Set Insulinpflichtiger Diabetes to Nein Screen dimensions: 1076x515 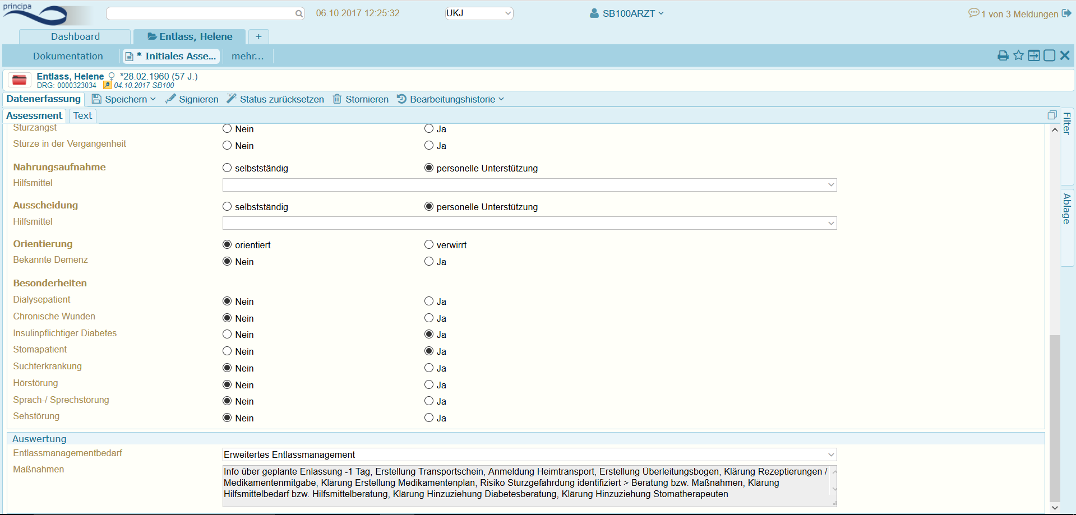(x=227, y=334)
